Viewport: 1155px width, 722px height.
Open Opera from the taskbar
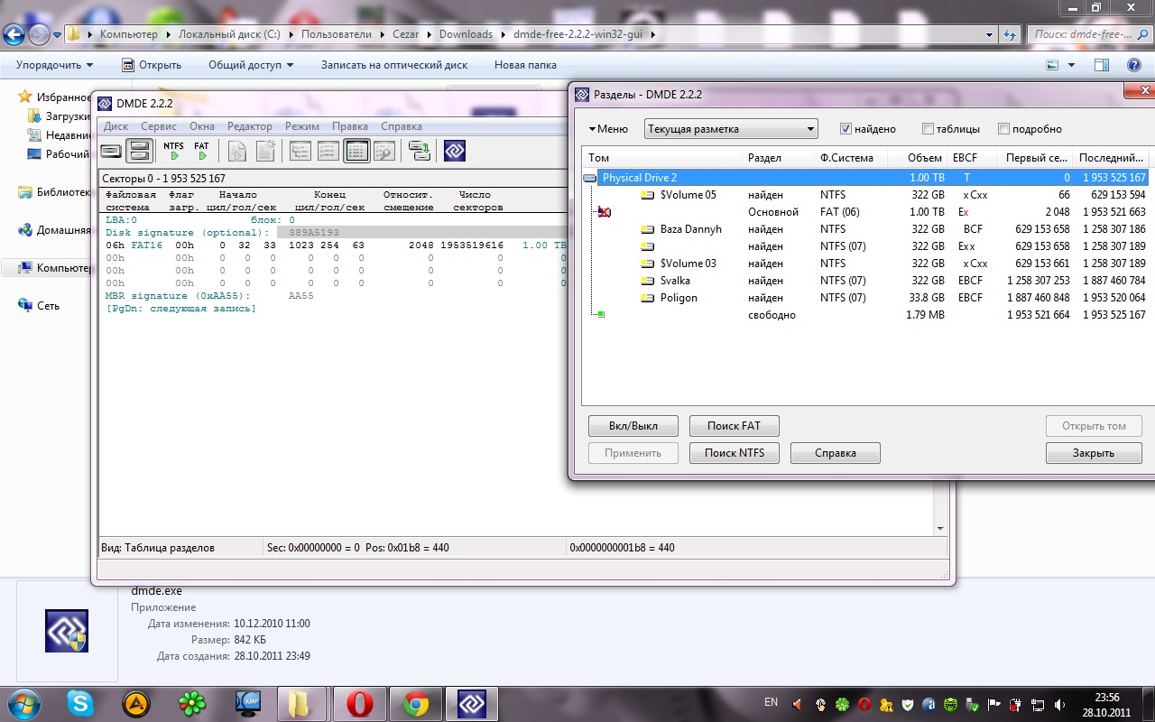click(360, 704)
